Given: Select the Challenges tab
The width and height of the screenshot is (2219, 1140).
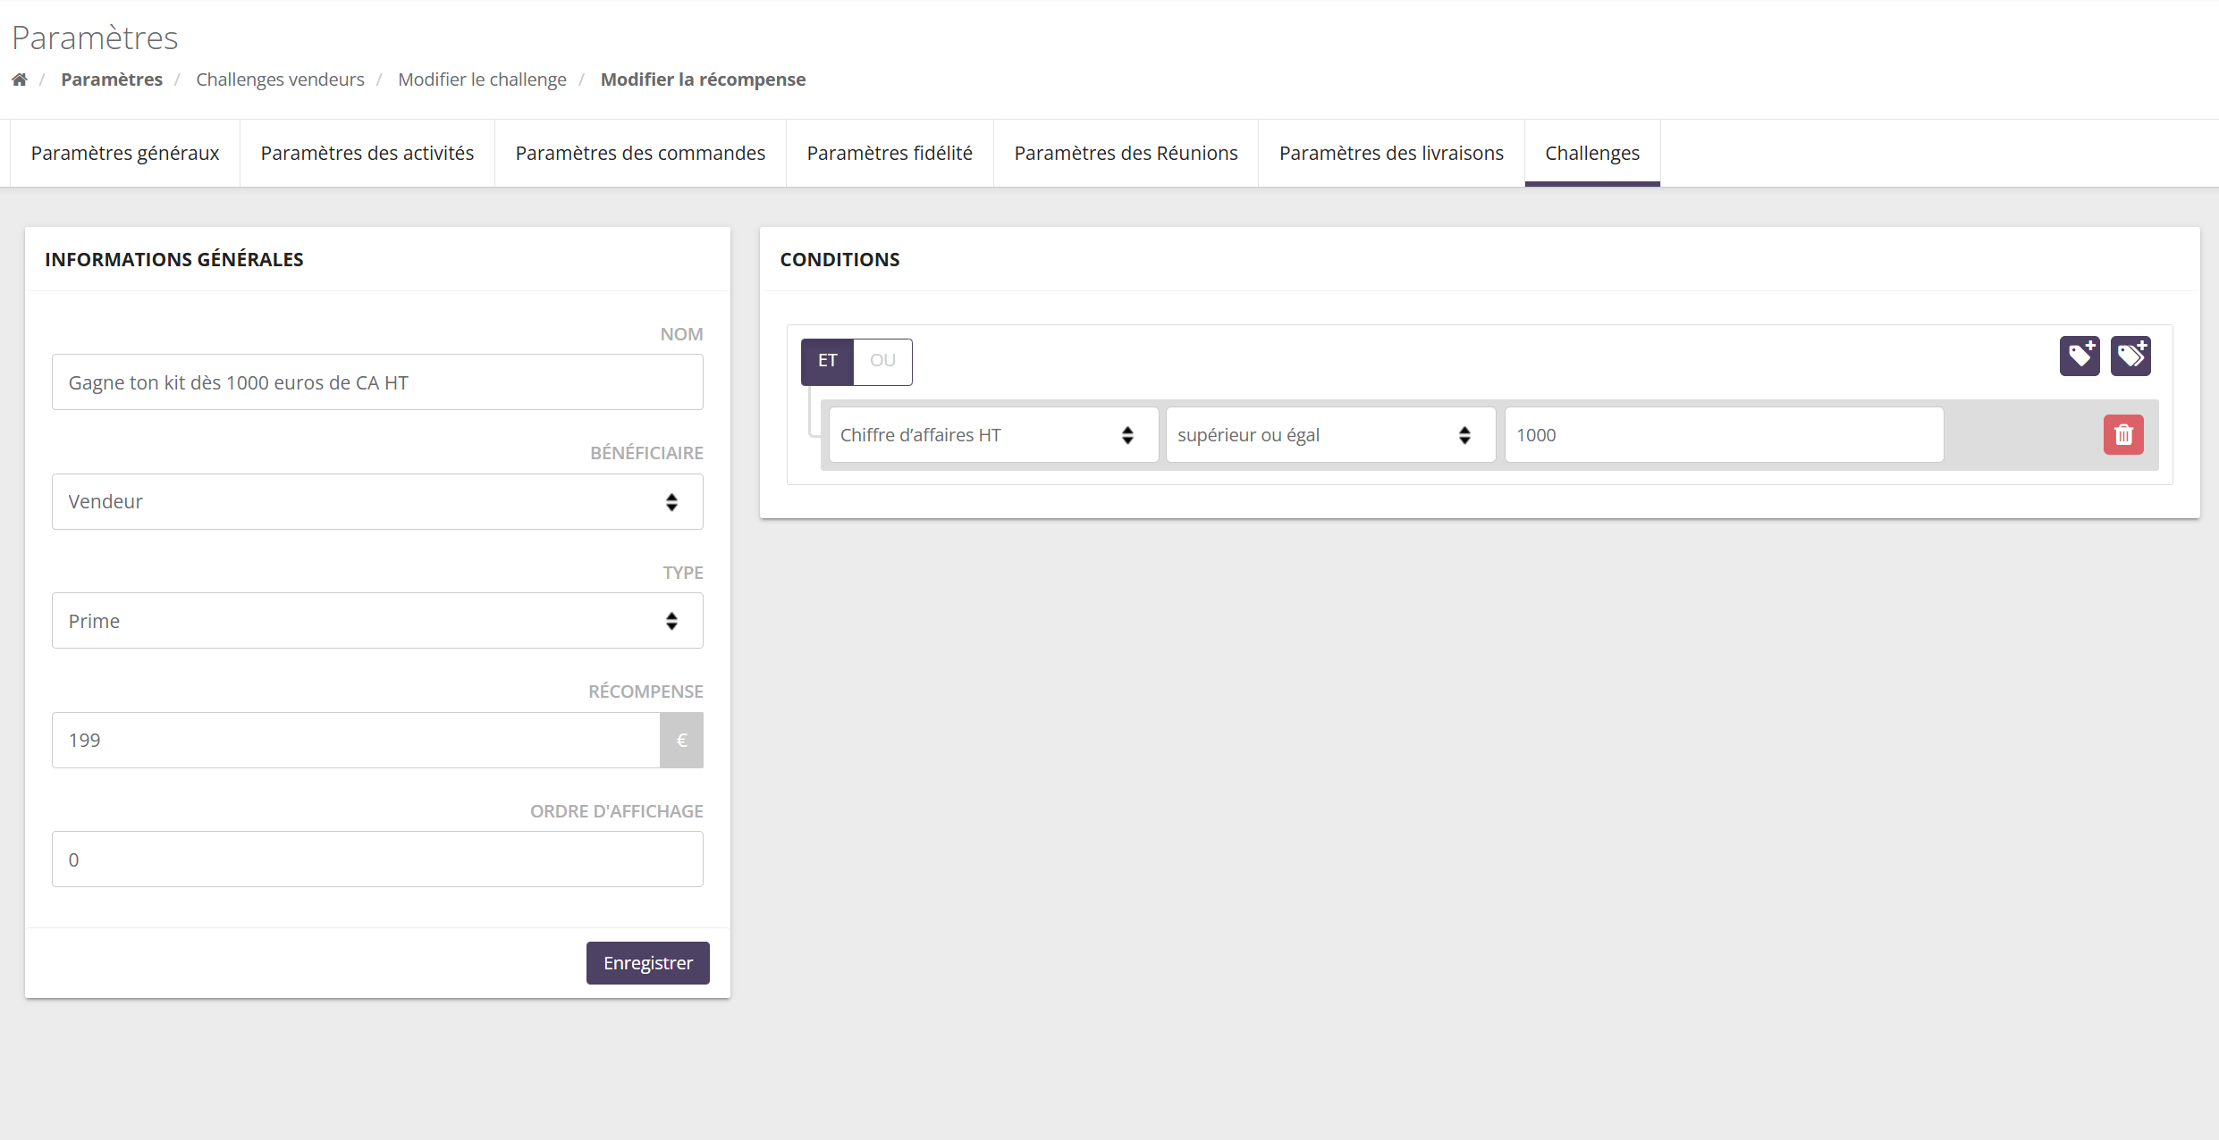Looking at the screenshot, I should point(1592,153).
